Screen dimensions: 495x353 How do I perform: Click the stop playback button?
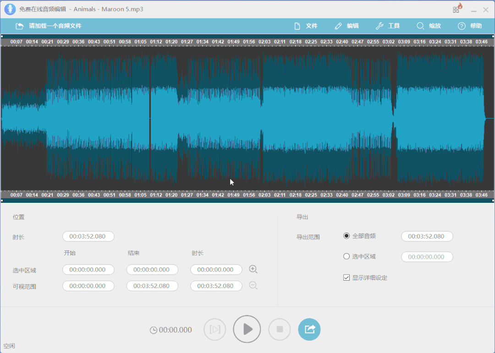(280, 329)
